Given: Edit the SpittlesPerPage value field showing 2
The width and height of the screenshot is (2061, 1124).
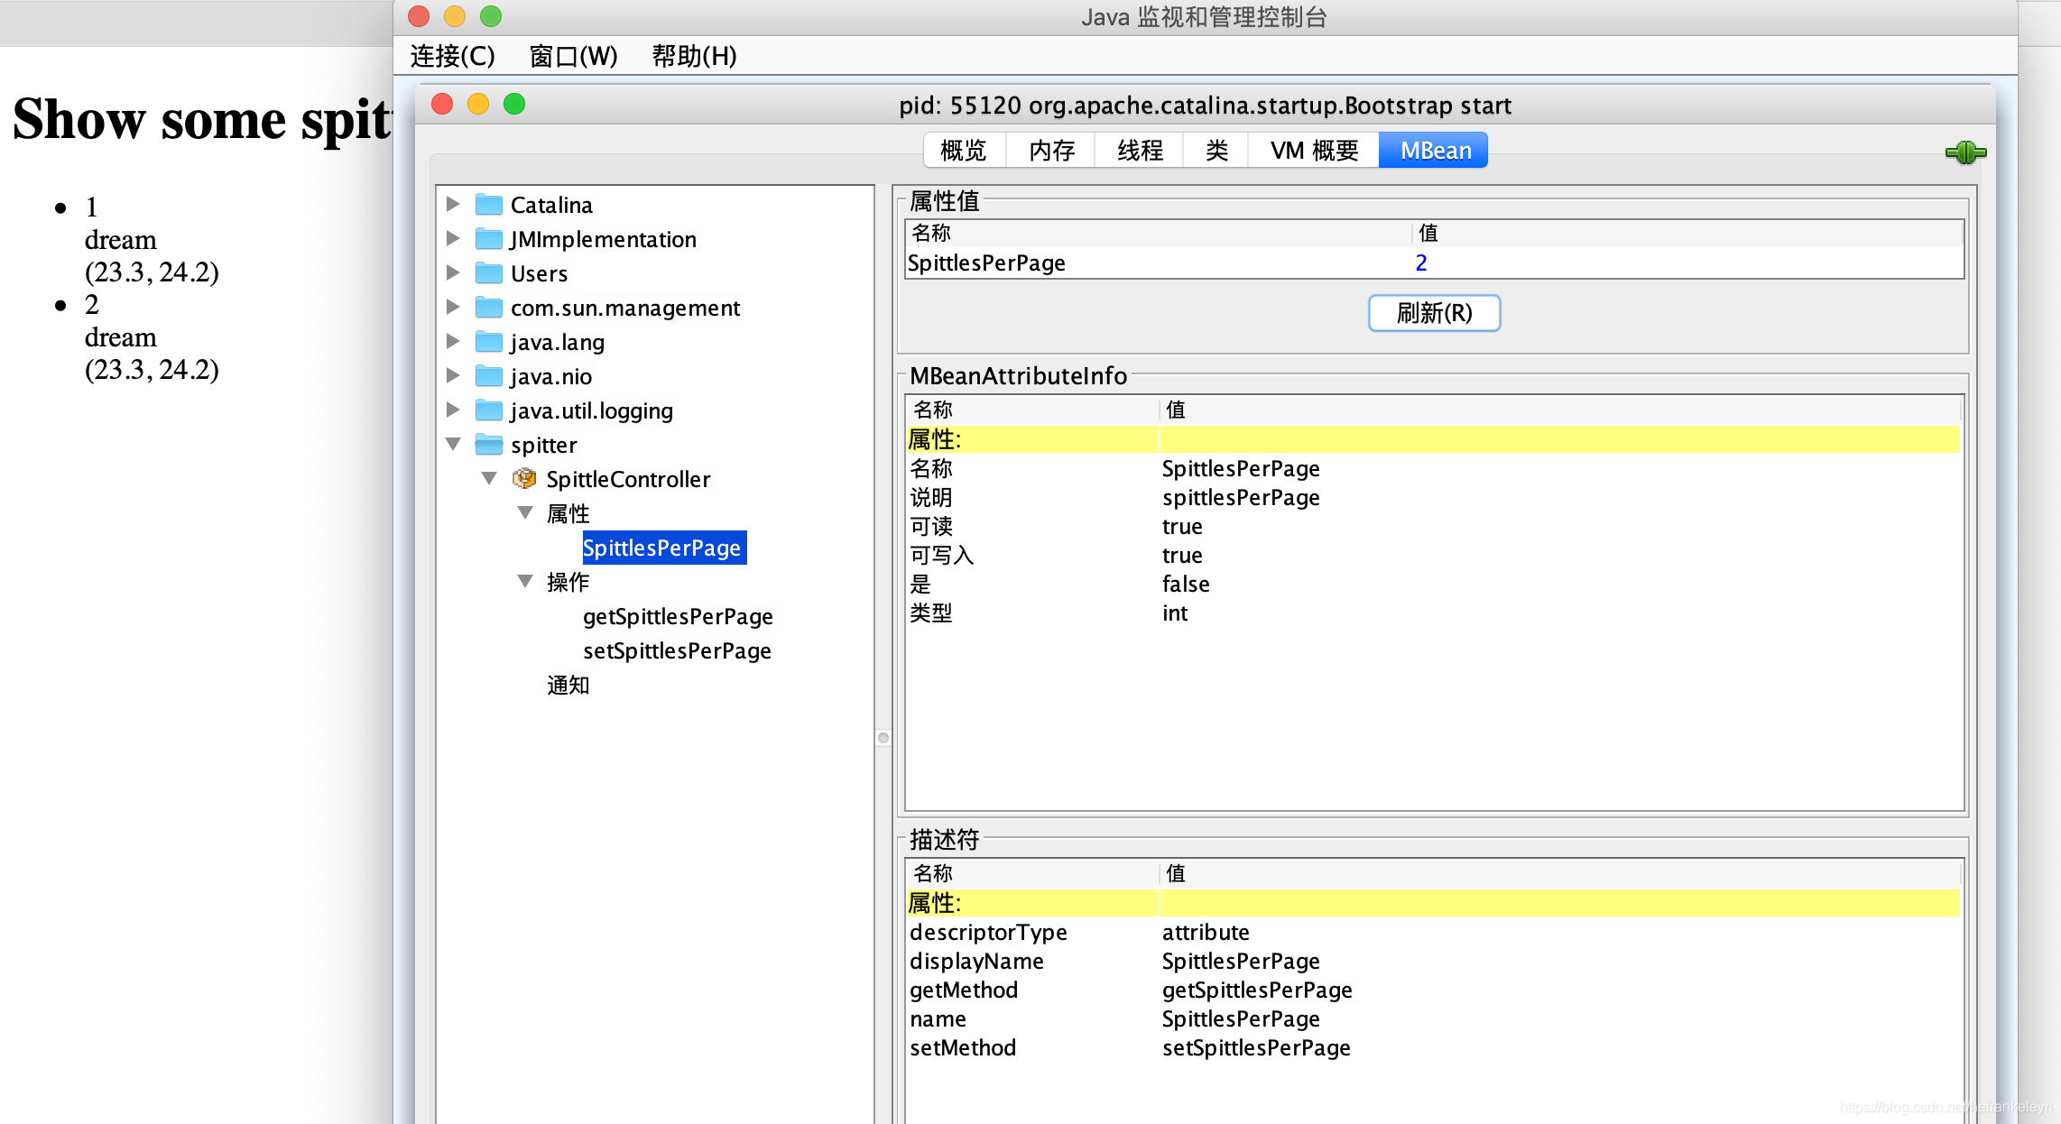Looking at the screenshot, I should pyautogui.click(x=1421, y=263).
